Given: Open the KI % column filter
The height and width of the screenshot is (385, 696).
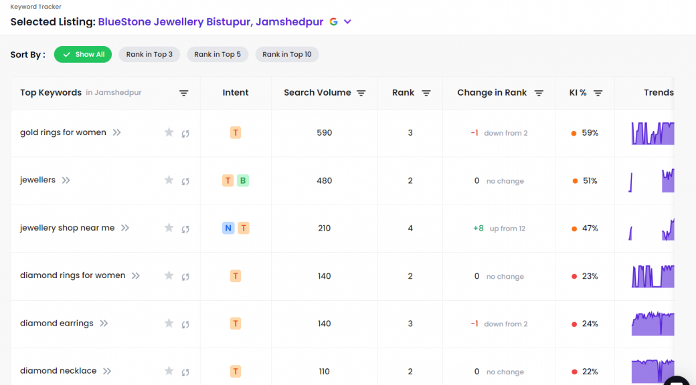Looking at the screenshot, I should click(x=598, y=93).
